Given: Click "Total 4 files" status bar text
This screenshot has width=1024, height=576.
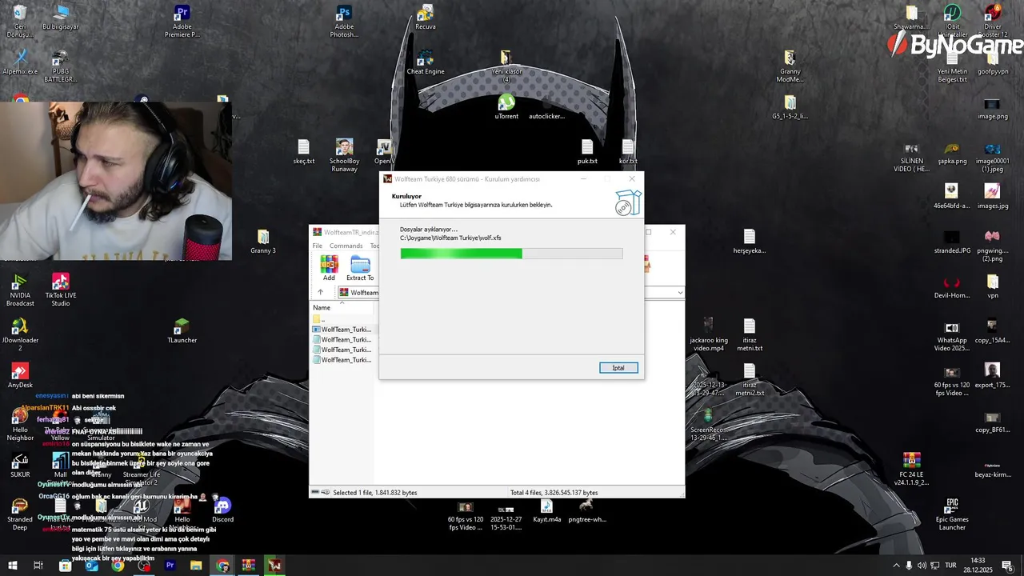Looking at the screenshot, I should click(554, 493).
